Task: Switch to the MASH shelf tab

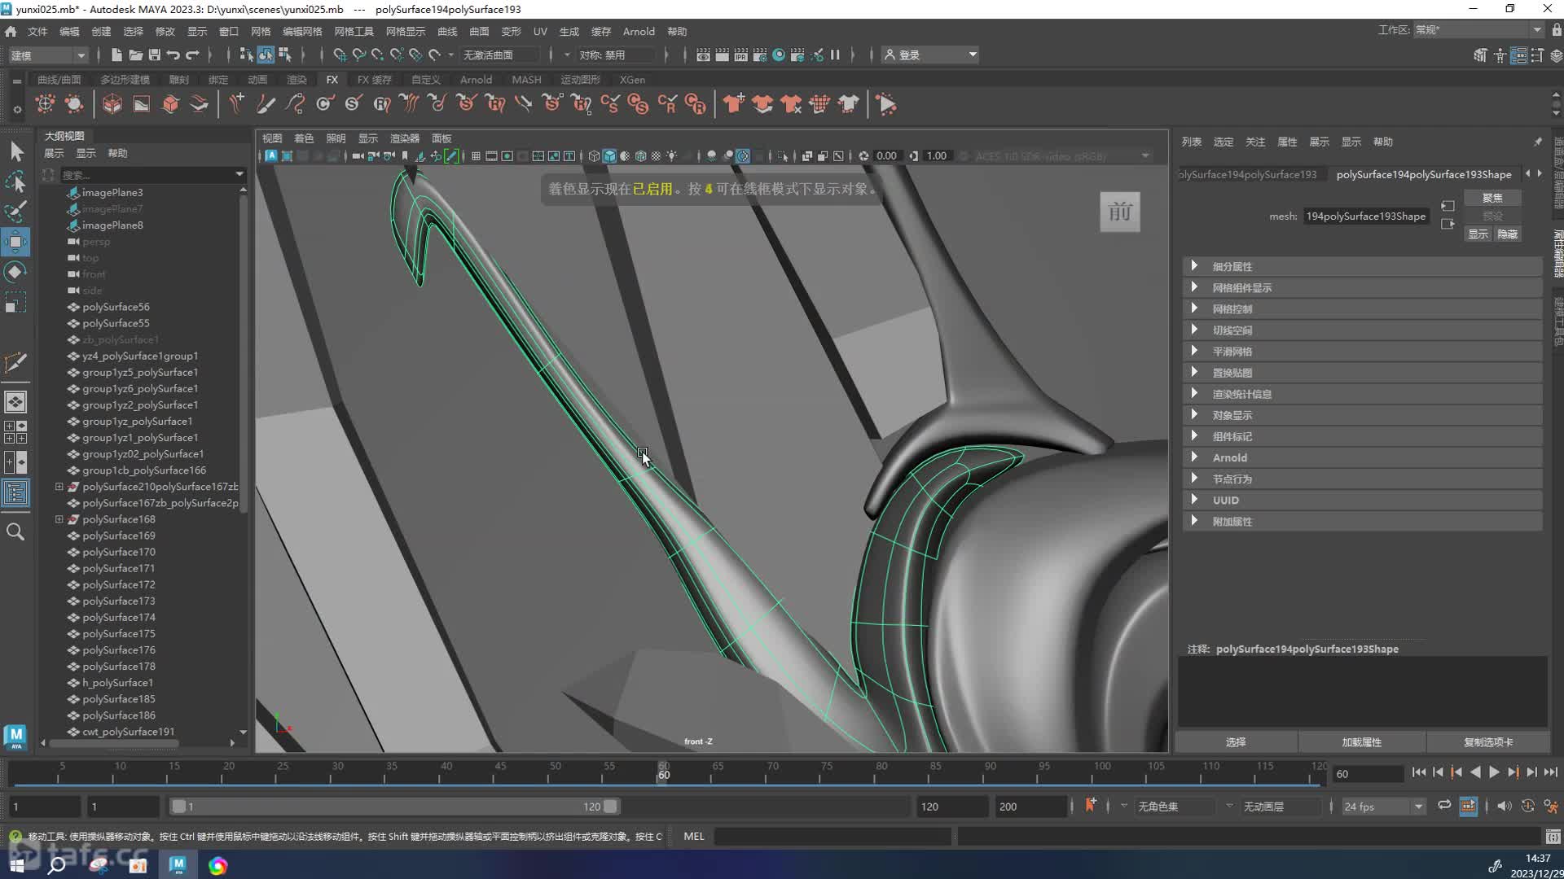Action: pos(526,80)
